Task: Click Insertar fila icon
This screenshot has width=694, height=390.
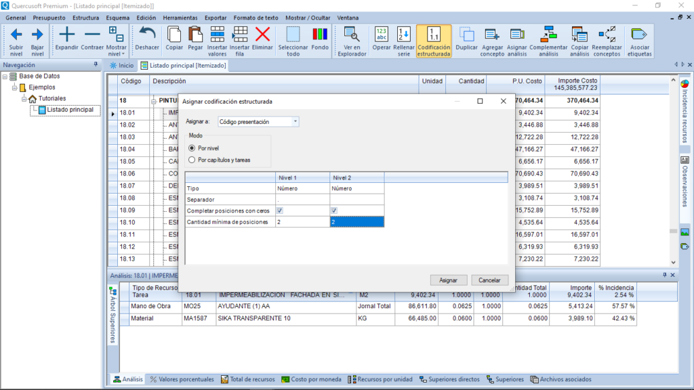Action: pos(240,34)
